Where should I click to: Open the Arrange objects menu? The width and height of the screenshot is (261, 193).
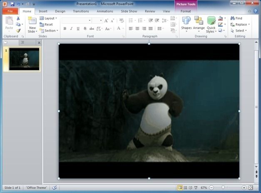(199, 22)
